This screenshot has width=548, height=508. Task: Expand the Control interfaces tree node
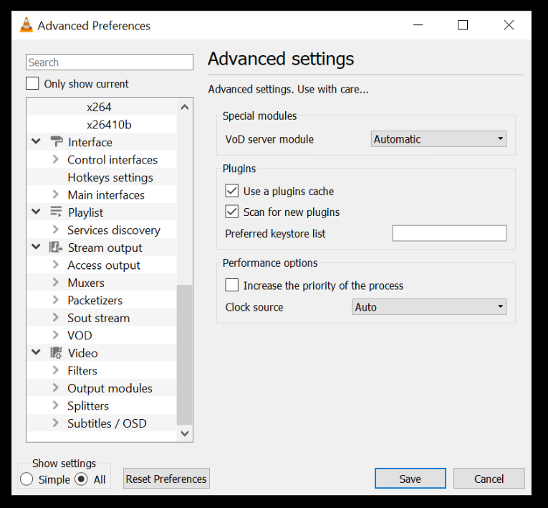[x=56, y=160]
